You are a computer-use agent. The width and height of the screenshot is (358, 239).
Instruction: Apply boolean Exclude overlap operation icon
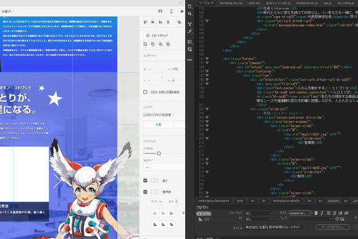[168, 44]
